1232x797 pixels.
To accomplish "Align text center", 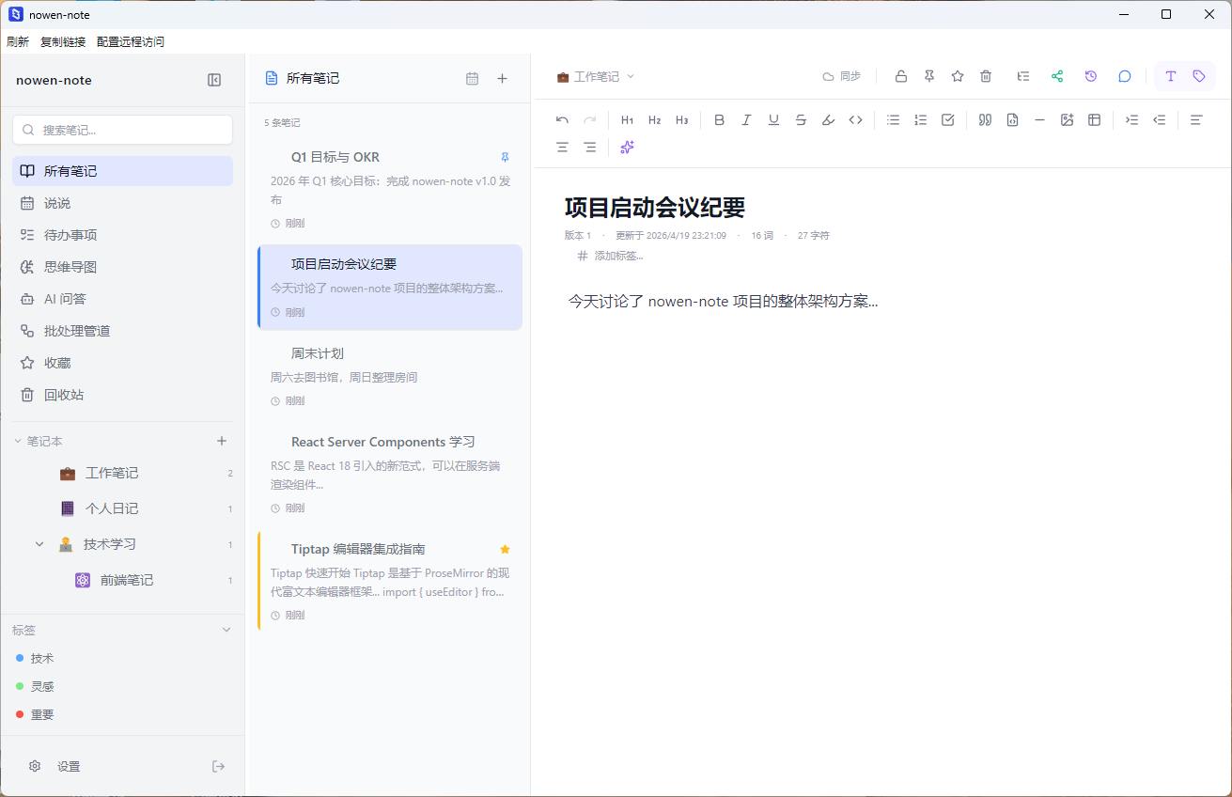I will point(562,148).
